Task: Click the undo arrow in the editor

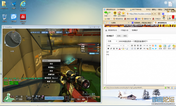Action: [153, 48]
